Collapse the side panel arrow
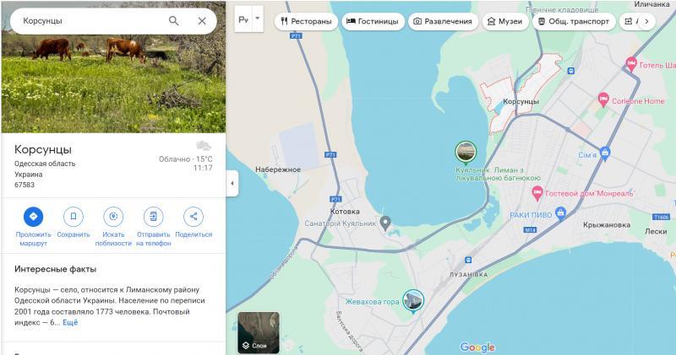This screenshot has height=355, width=676. (x=232, y=183)
